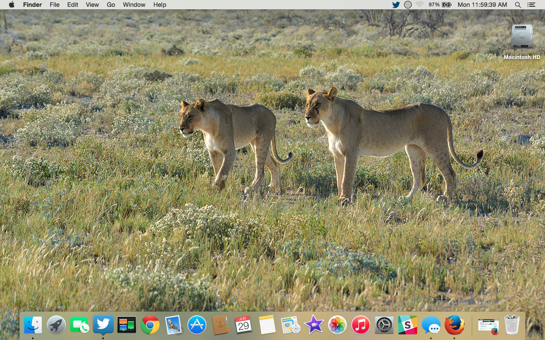Viewport: 545px width, 340px height.
Task: Open minimized Firefox window thumbnail in Dock
Action: click(488, 326)
